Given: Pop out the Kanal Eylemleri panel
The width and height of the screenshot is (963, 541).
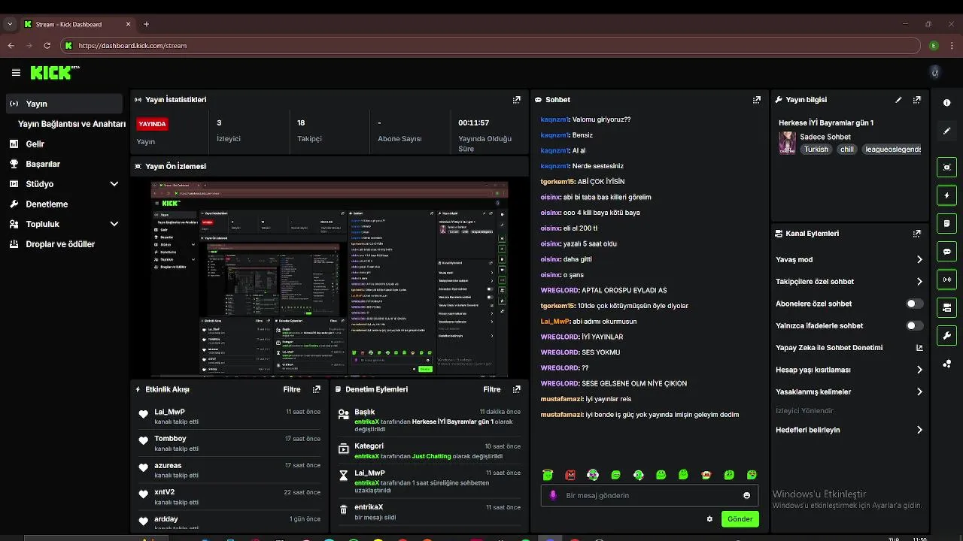Looking at the screenshot, I should 916,234.
